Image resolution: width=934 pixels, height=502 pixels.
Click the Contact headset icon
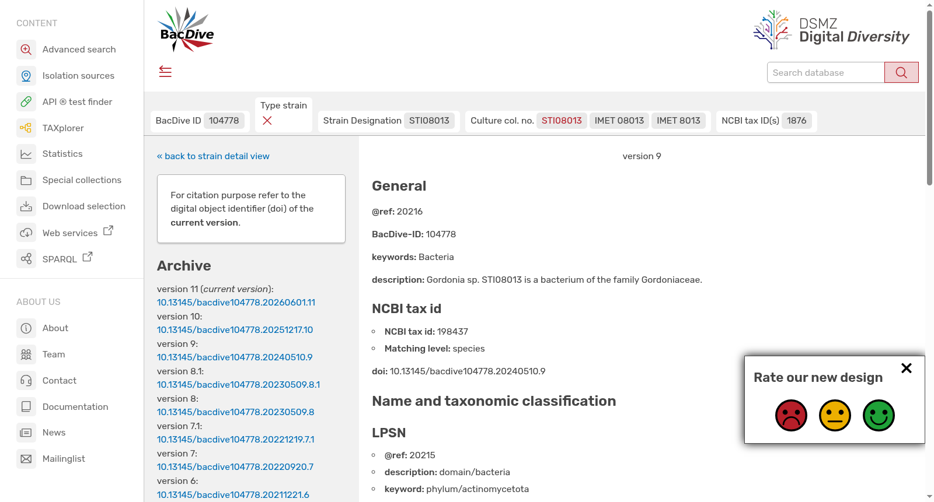[26, 381]
